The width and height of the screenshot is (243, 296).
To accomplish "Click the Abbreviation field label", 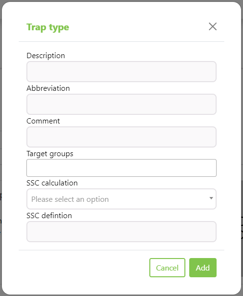I will pos(48,88).
